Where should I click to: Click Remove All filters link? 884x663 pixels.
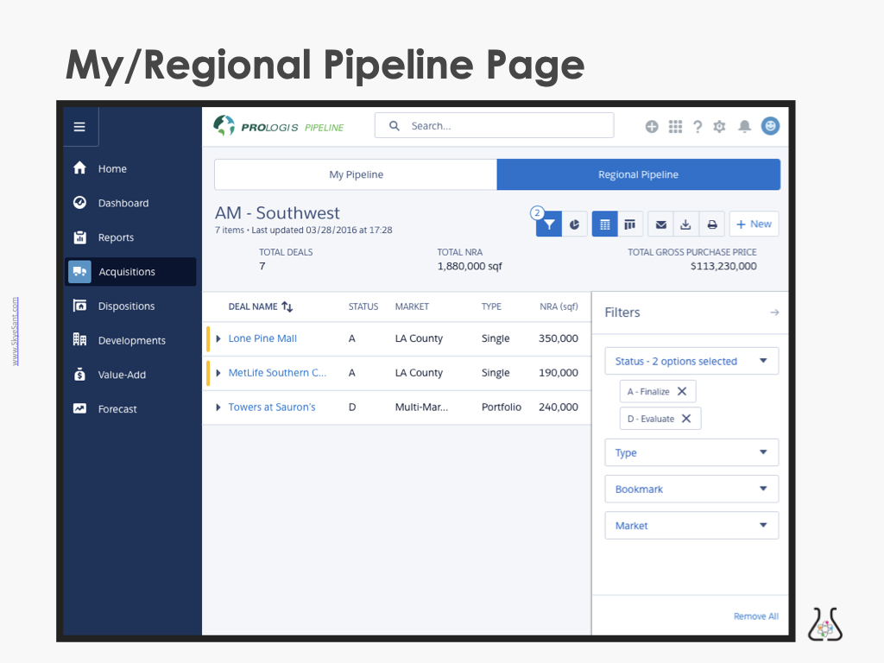(756, 616)
